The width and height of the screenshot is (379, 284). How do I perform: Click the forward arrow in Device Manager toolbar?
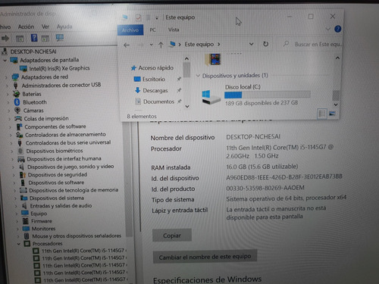tap(5, 39)
